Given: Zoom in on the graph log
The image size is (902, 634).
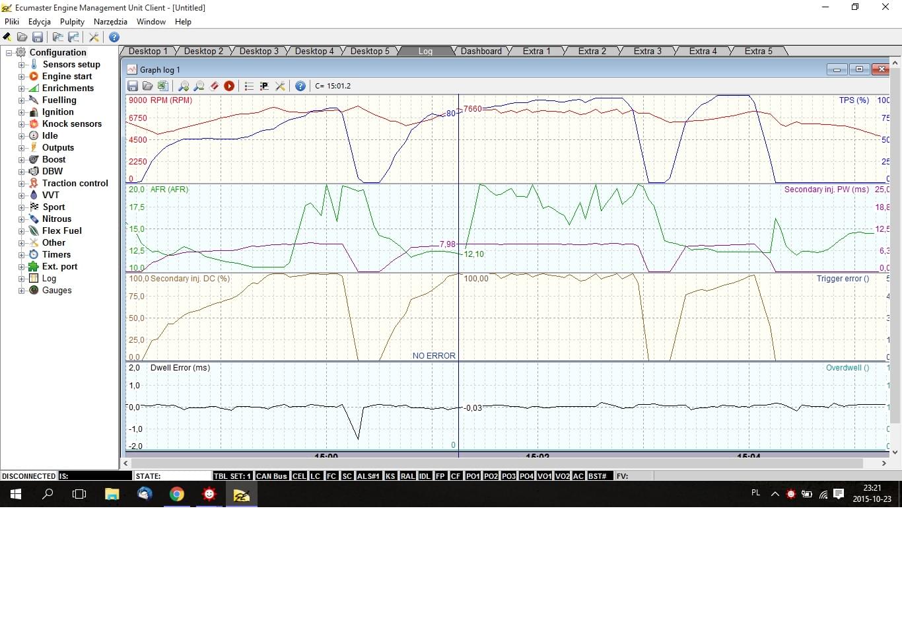Looking at the screenshot, I should click(x=184, y=86).
